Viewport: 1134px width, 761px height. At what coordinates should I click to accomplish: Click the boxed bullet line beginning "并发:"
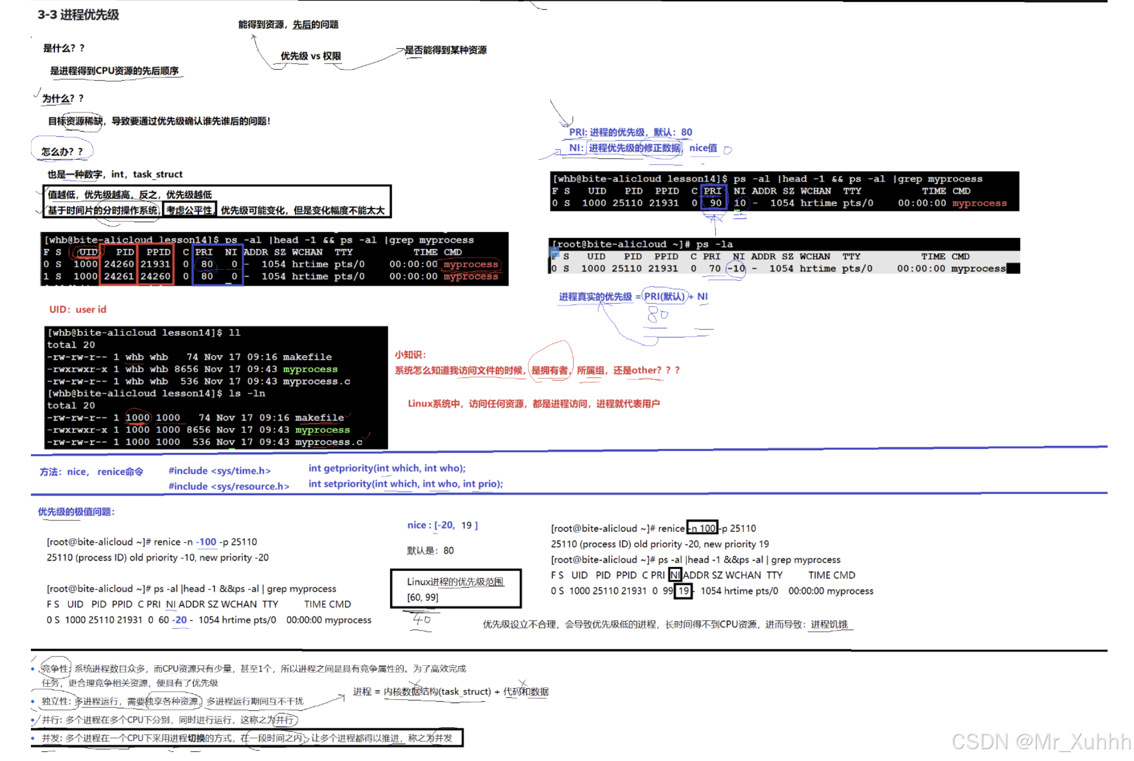[x=247, y=738]
